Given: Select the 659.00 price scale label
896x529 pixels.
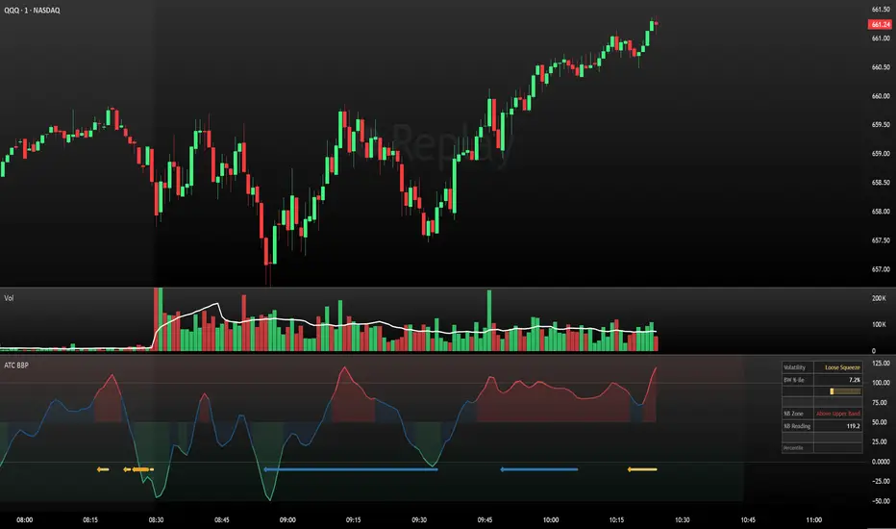Looking at the screenshot, I should tap(881, 154).
